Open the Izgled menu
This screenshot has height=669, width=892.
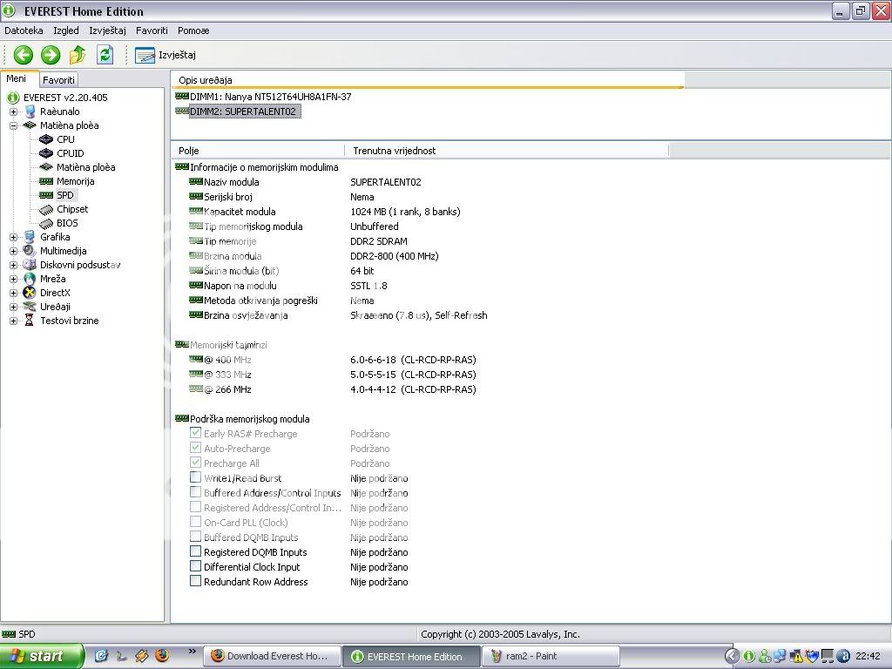(66, 30)
